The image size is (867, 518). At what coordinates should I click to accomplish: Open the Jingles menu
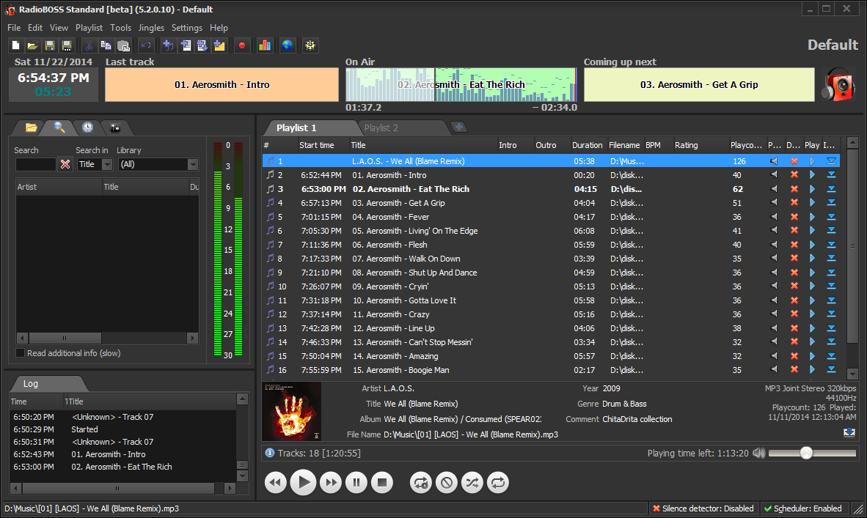[x=151, y=28]
